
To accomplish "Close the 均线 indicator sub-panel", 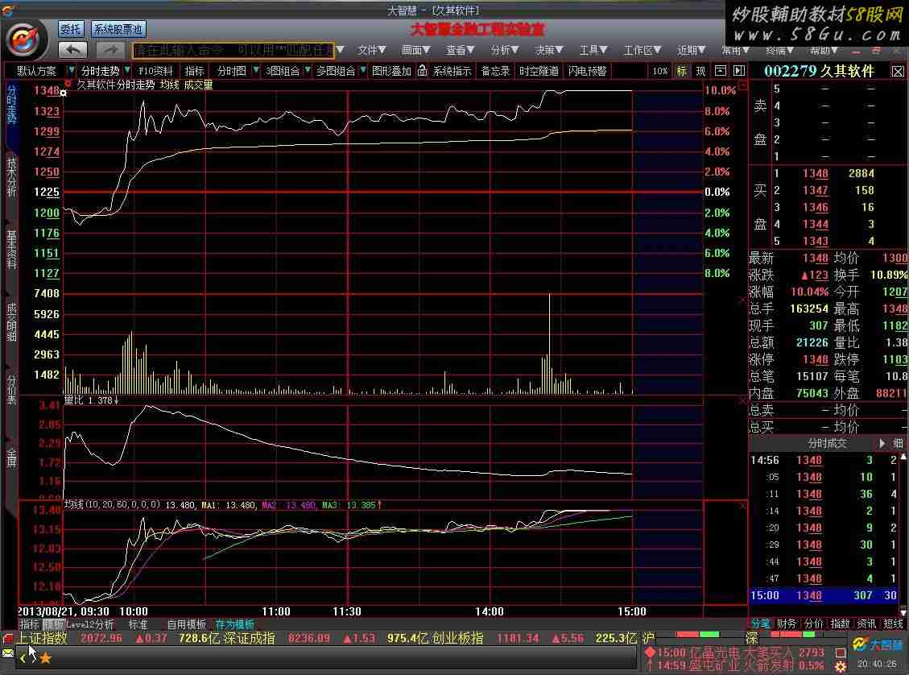I will click(x=742, y=506).
